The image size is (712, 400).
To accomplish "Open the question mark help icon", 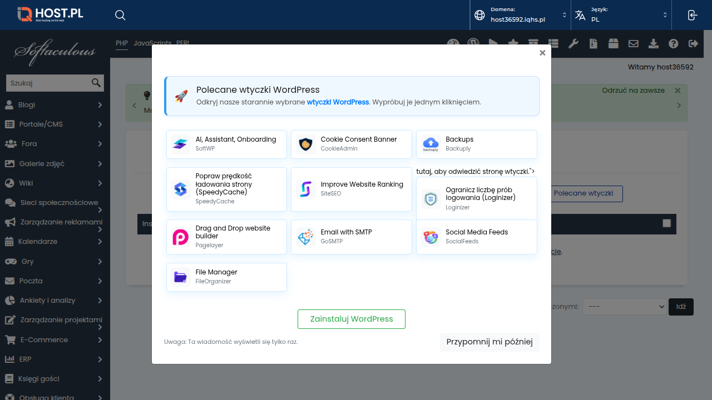I will (674, 43).
